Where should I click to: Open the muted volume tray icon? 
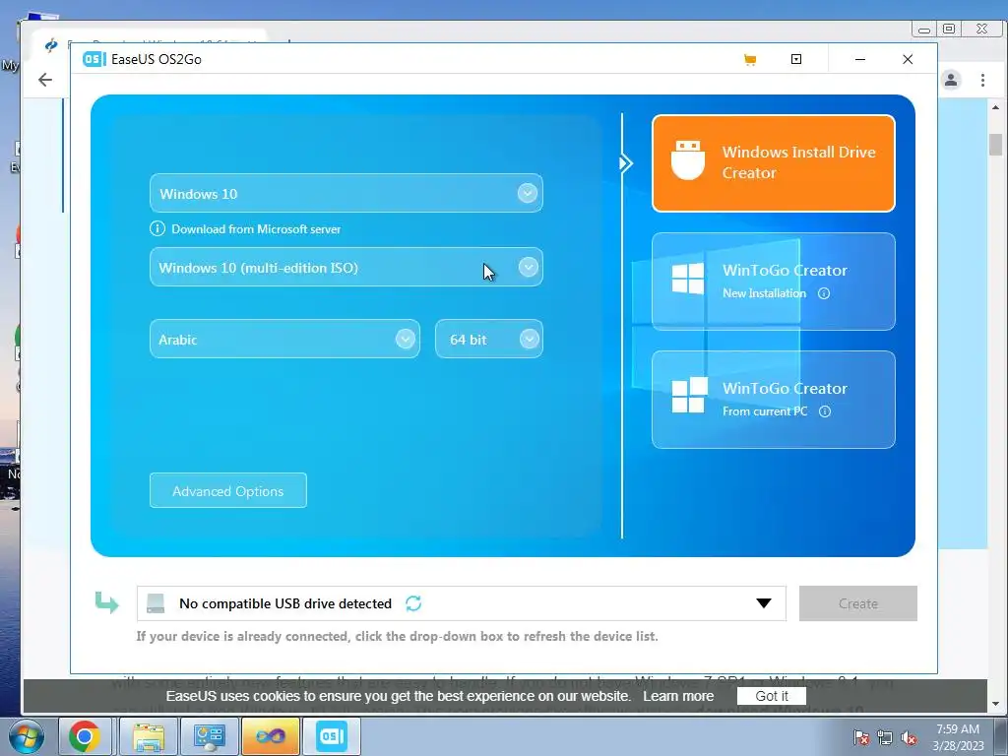[909, 737]
